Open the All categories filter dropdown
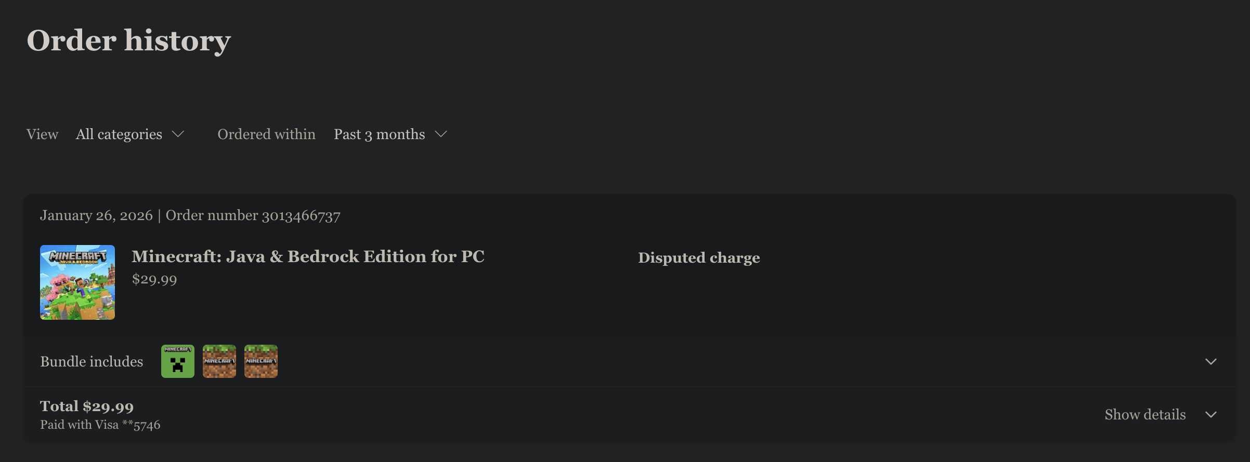This screenshot has height=462, width=1250. (129, 134)
